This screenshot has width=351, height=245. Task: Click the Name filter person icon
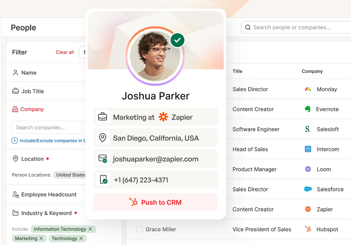tap(16, 73)
